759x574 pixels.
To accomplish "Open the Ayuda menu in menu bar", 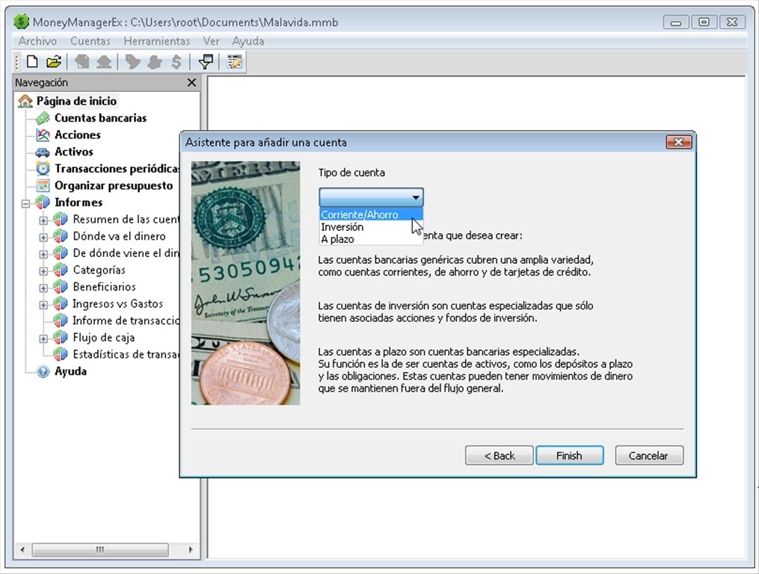I will tap(248, 41).
